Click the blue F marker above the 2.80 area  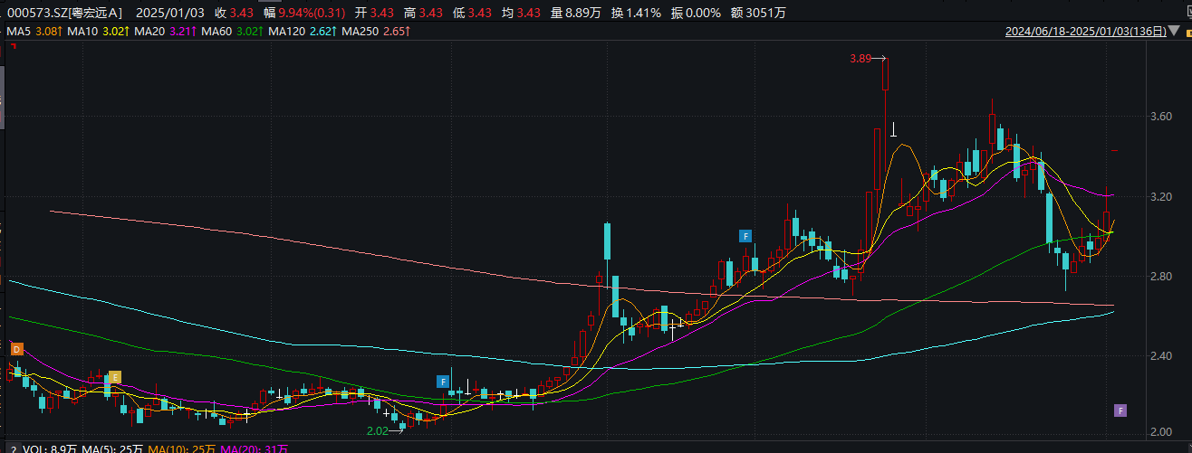tap(746, 236)
